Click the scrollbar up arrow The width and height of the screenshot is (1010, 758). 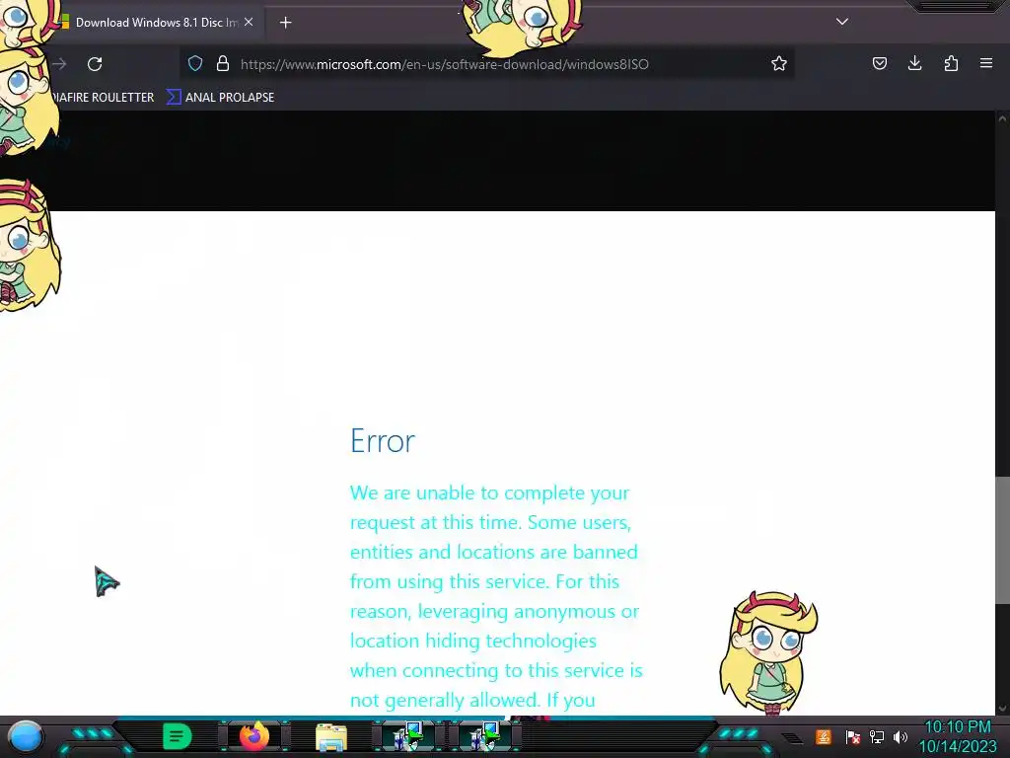1002,118
